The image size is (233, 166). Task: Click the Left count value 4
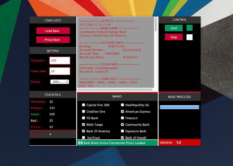50,134
